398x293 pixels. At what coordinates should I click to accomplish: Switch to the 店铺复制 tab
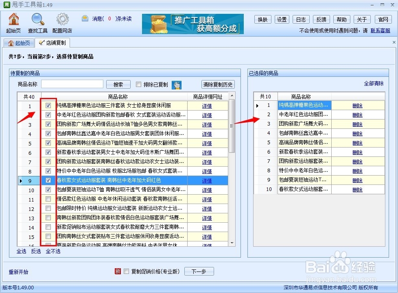pos(52,43)
